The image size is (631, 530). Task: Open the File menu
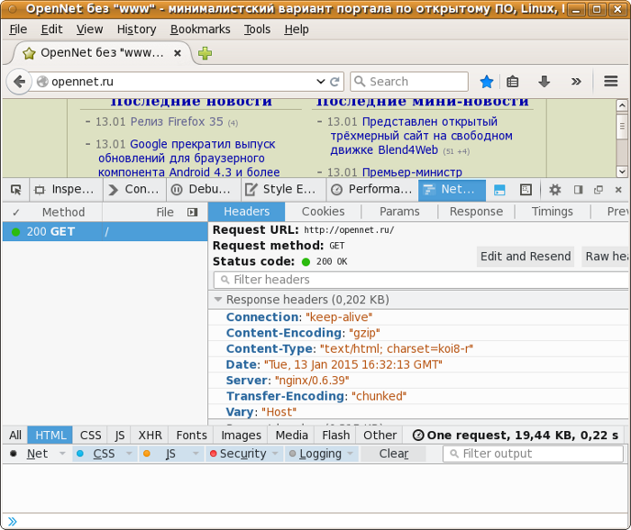(x=18, y=30)
